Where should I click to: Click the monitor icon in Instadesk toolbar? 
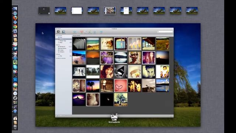[58, 32]
